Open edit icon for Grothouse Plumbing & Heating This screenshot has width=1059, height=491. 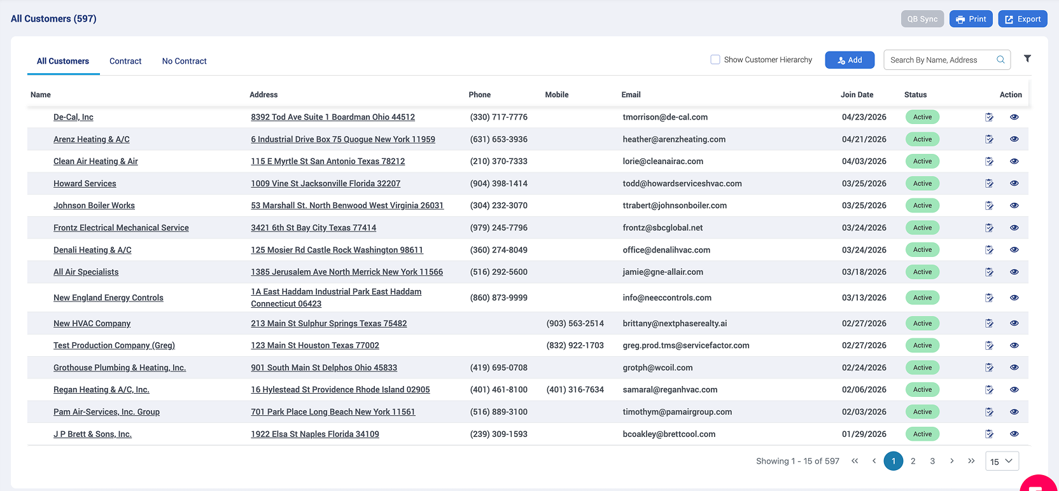989,368
